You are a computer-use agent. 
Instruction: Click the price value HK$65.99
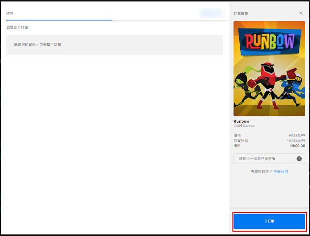point(297,136)
